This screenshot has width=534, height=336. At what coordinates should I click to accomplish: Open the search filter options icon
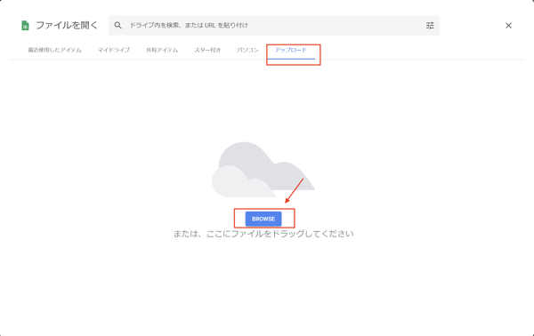tap(430, 25)
